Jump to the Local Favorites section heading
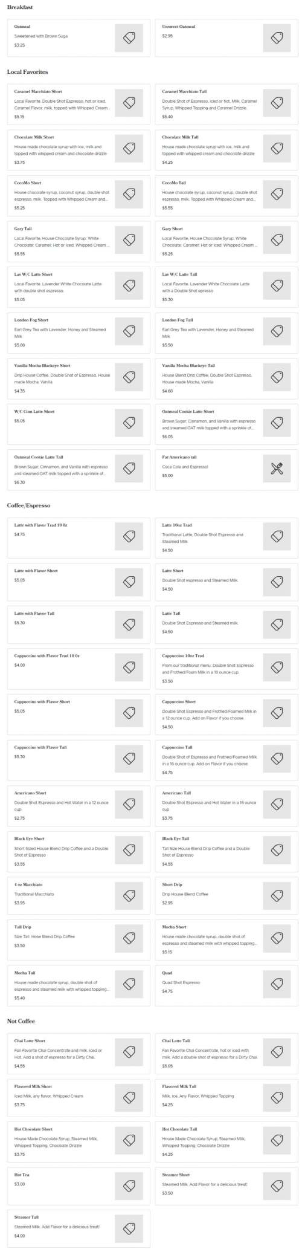Viewport: 302px width, 1249px height. [x=27, y=72]
